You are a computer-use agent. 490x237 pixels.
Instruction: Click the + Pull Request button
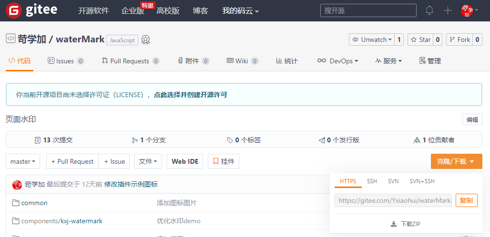click(x=72, y=161)
